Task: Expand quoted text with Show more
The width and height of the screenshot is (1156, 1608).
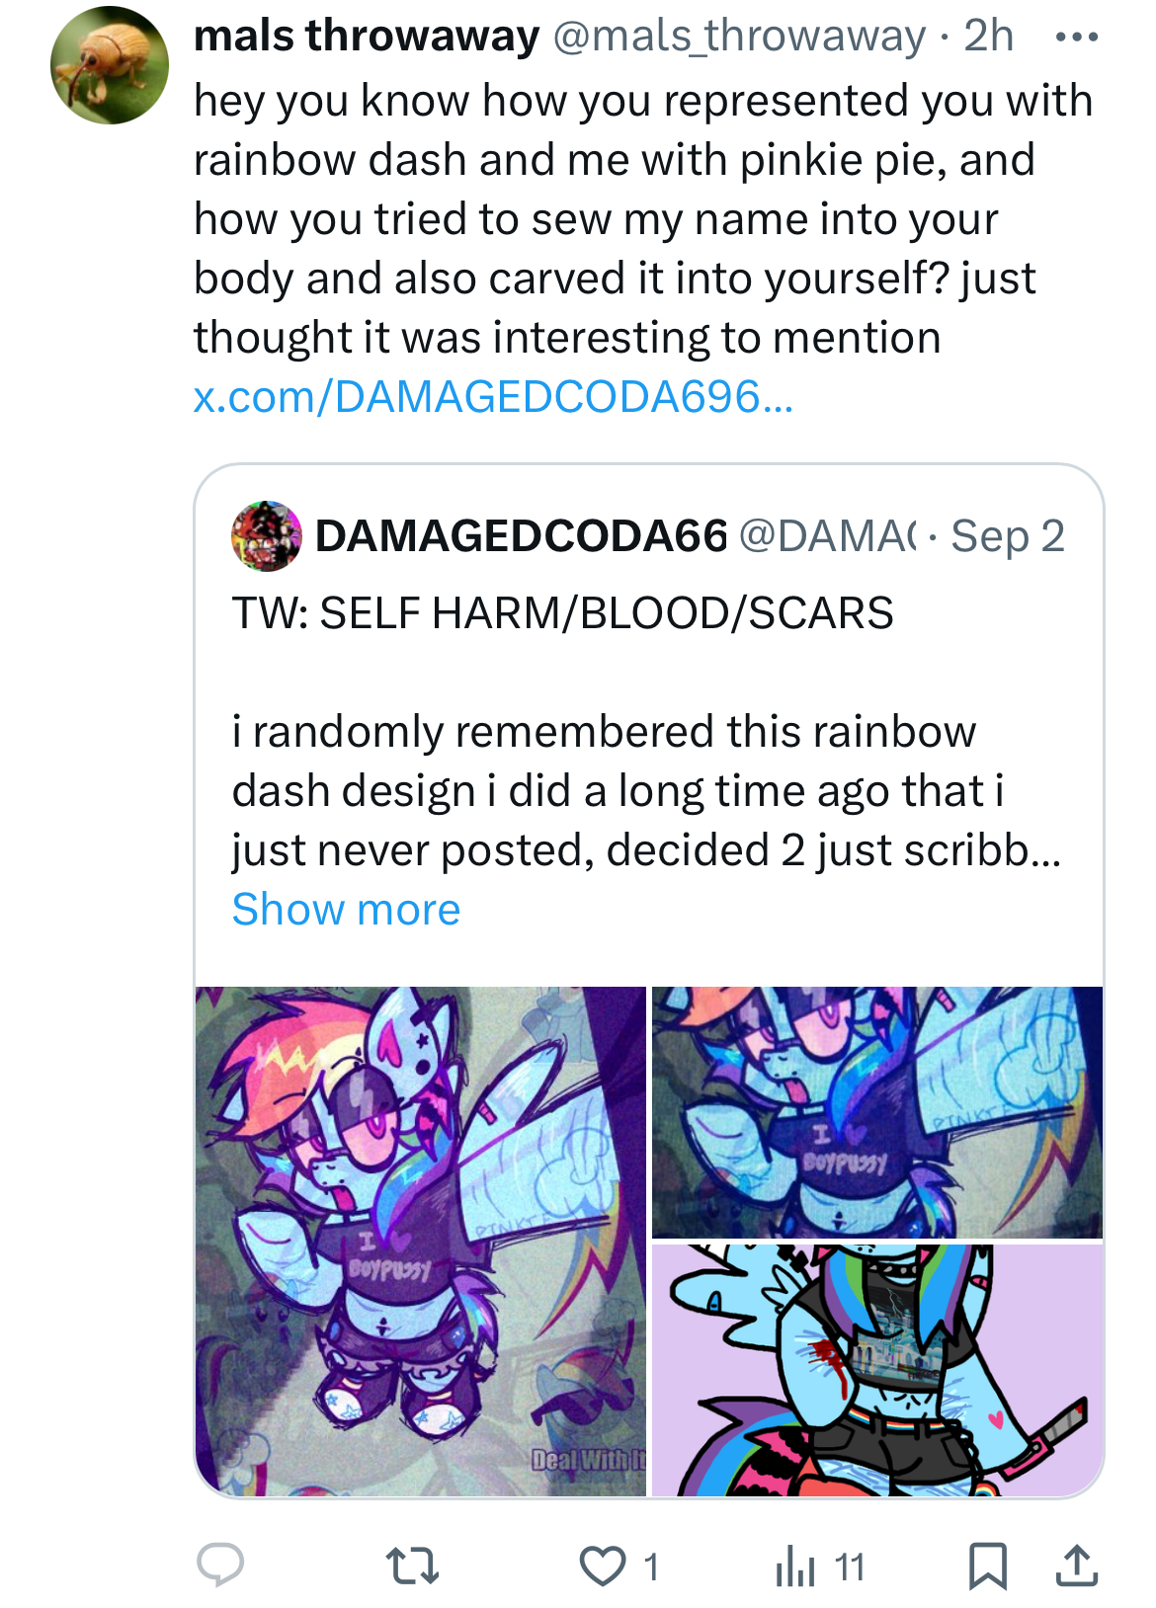Action: point(346,909)
